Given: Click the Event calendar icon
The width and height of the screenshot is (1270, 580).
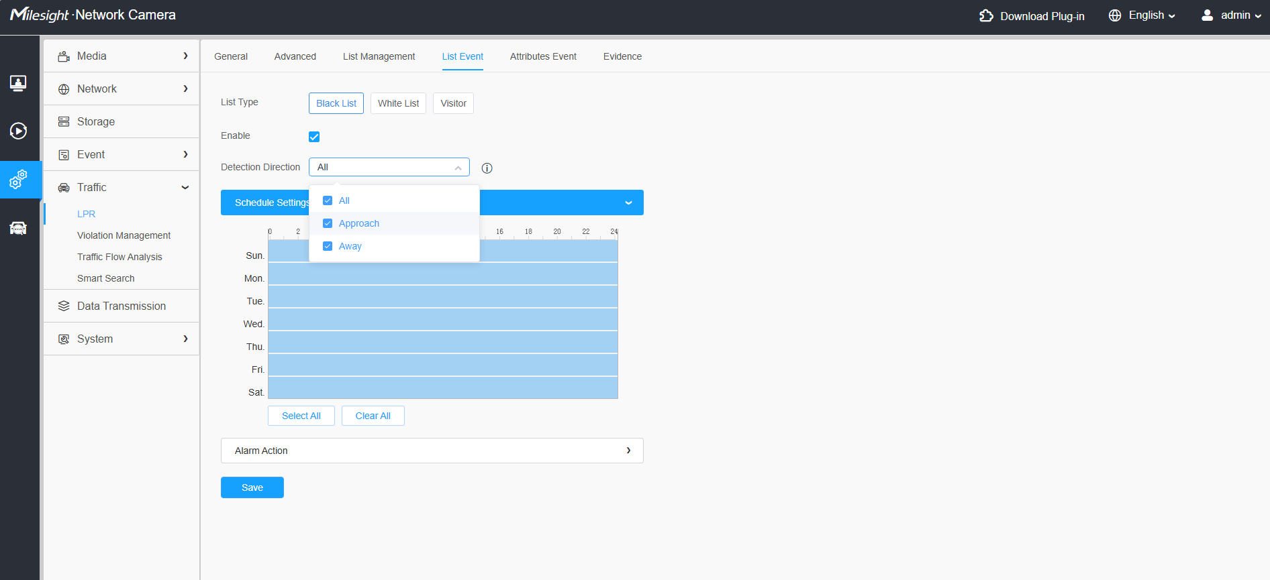Looking at the screenshot, I should coord(64,155).
